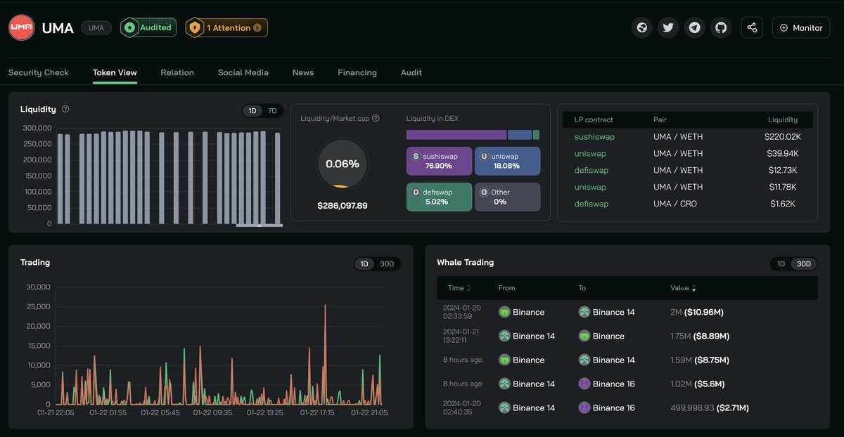Click the 2024-01-20 02:40:35 timestamp
The height and width of the screenshot is (437, 844).
coord(461,407)
